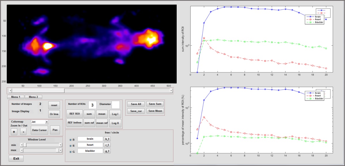Click the Diameter input field
The image size is (345, 166).
tap(116, 105)
